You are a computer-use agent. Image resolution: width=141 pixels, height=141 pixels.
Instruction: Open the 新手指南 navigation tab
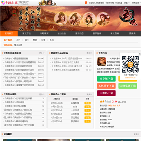pos(97,33)
